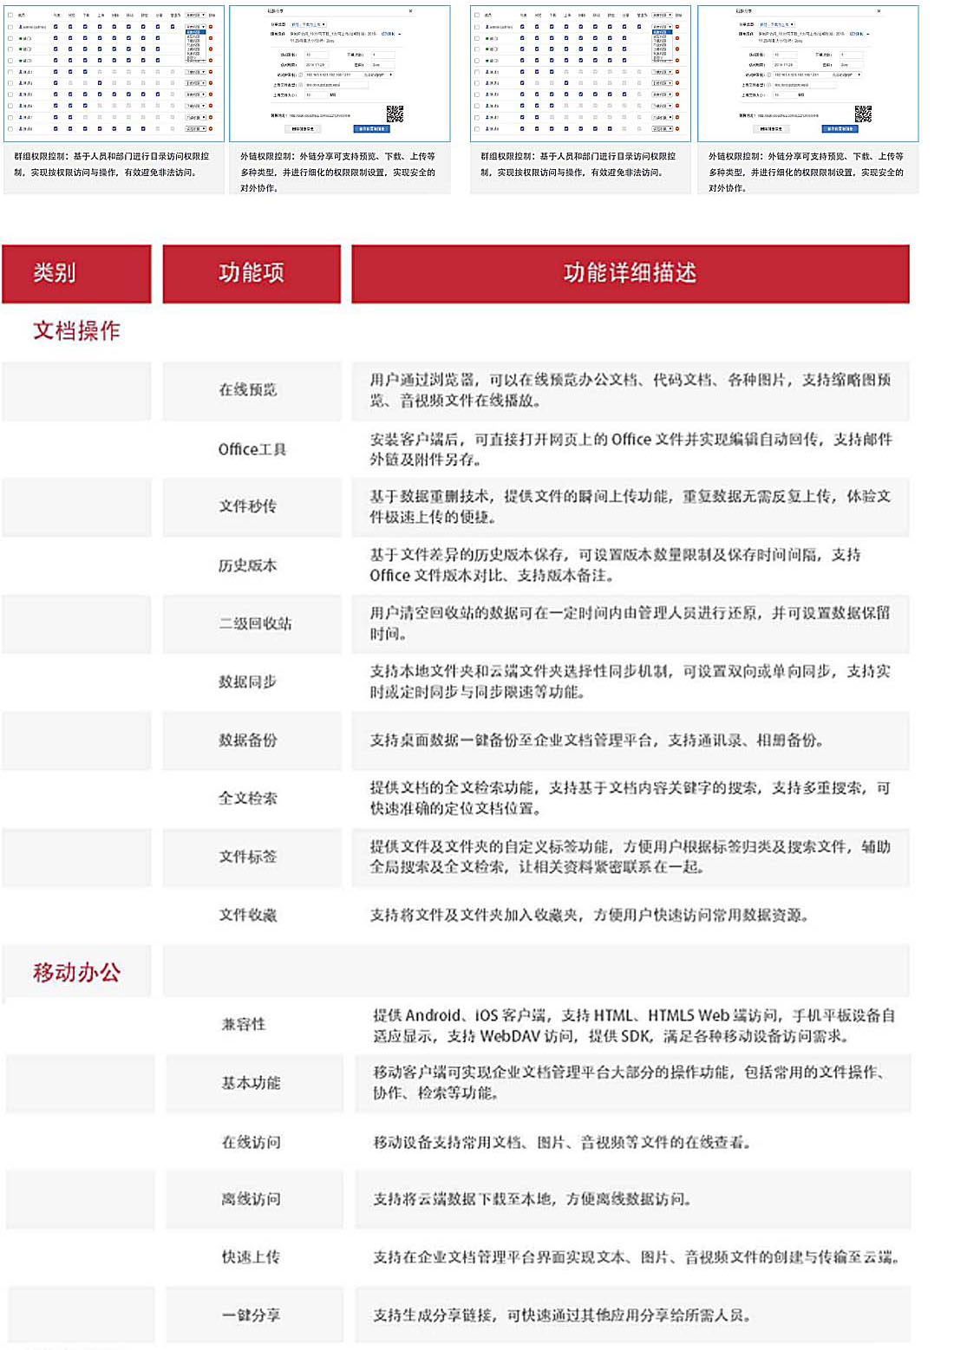Click the 类别 column header

[76, 273]
